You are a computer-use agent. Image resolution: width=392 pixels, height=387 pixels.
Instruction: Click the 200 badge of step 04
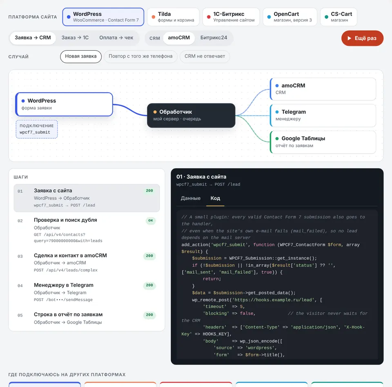click(149, 285)
